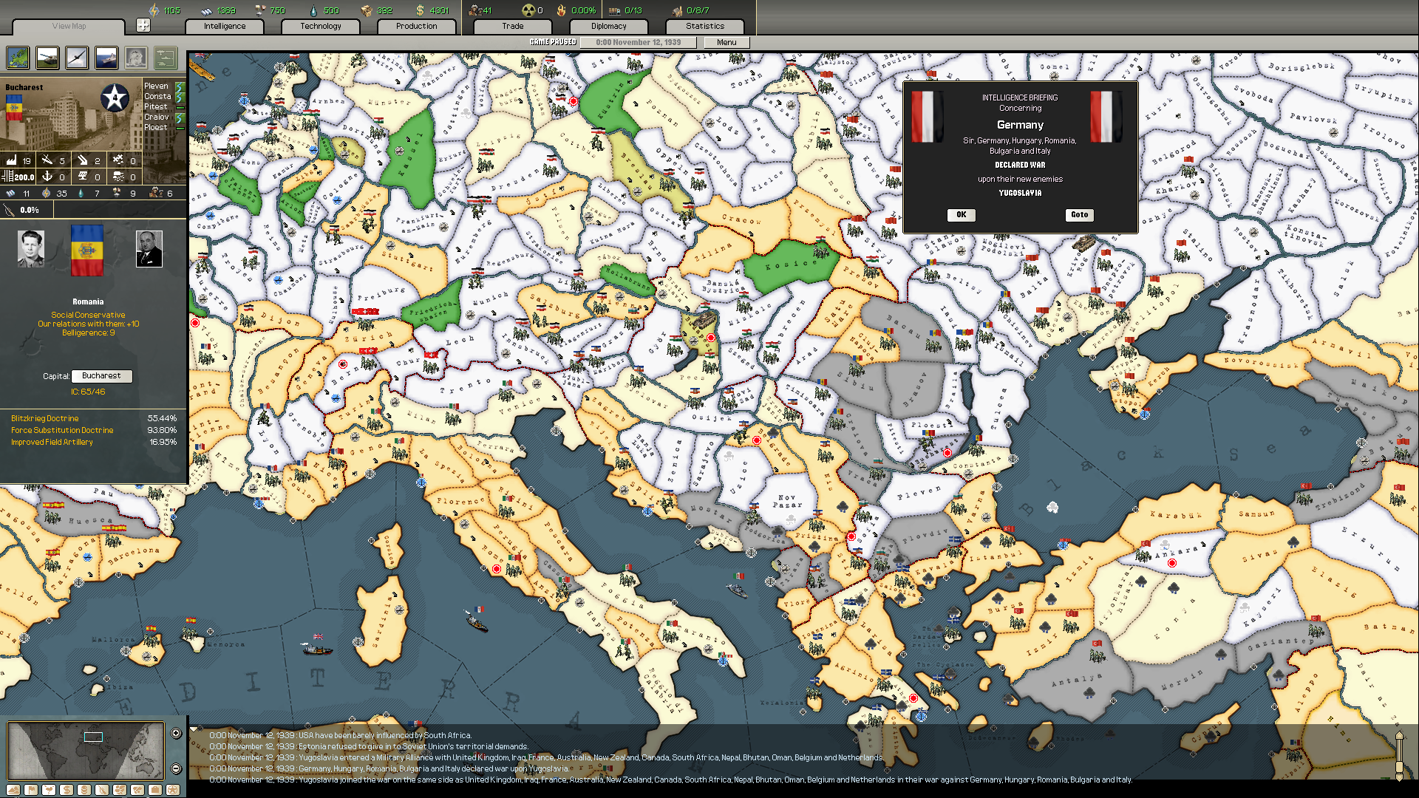This screenshot has width=1419, height=798.
Task: Select the terrain map mode icon
Action: [x=18, y=58]
